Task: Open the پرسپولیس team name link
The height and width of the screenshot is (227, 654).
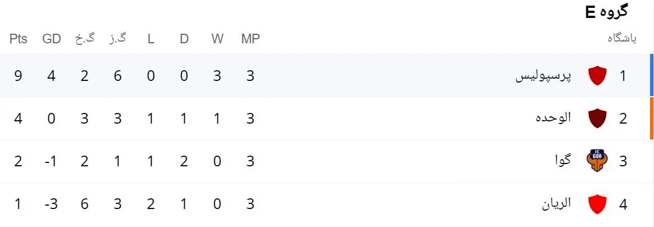Action: point(543,75)
